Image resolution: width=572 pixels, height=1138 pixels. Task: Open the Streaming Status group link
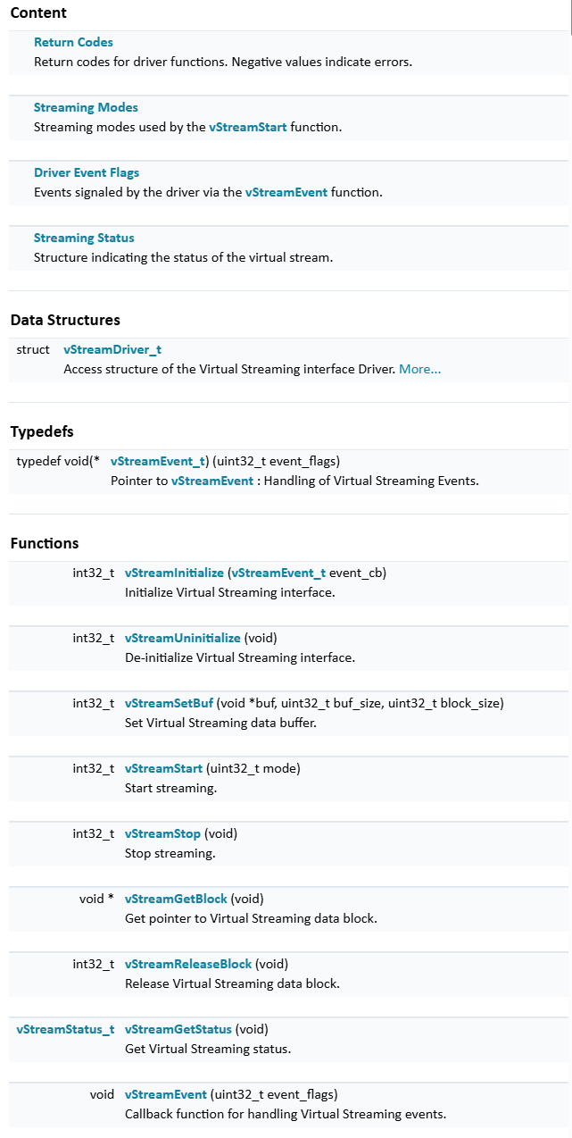(x=84, y=238)
